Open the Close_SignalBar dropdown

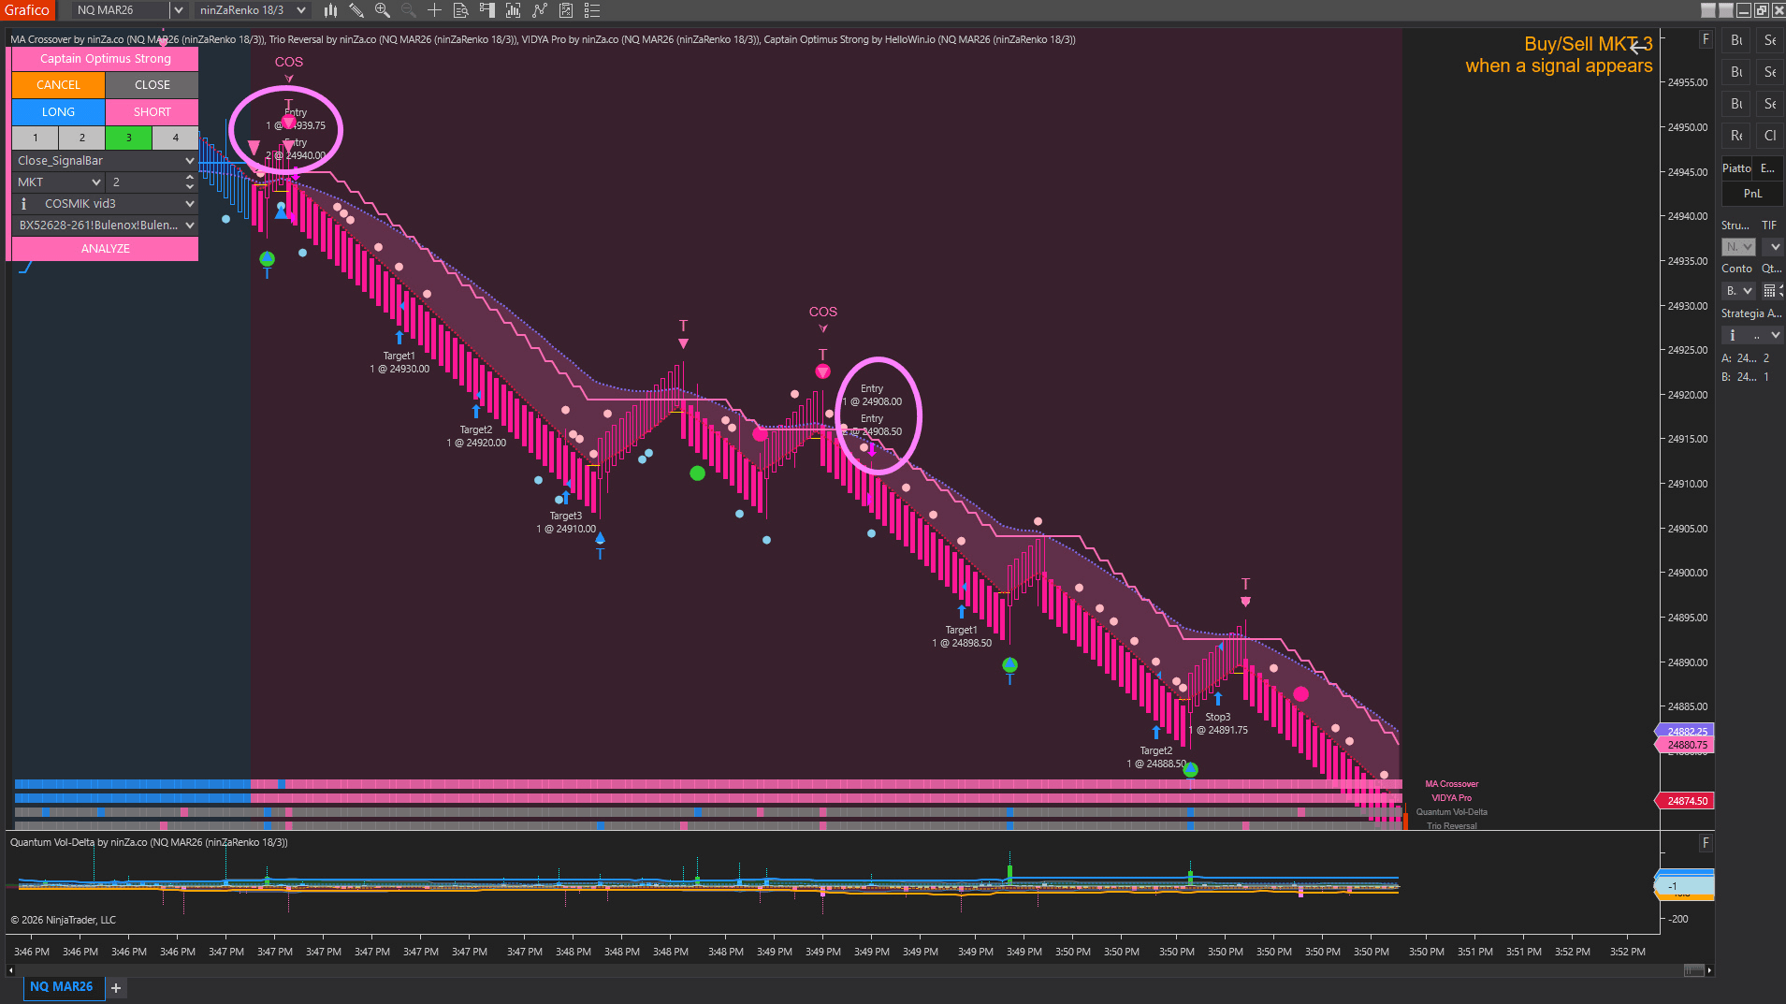tap(105, 161)
